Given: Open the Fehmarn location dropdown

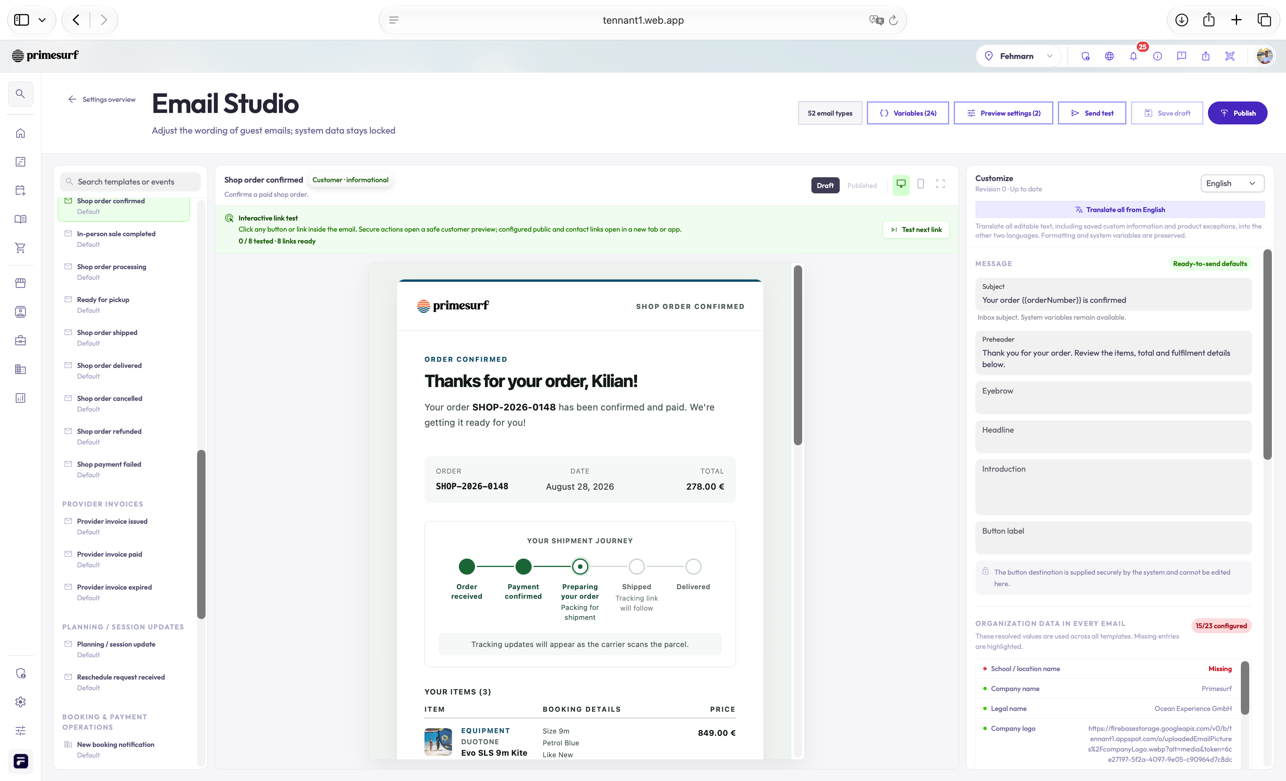Looking at the screenshot, I should tap(1018, 56).
